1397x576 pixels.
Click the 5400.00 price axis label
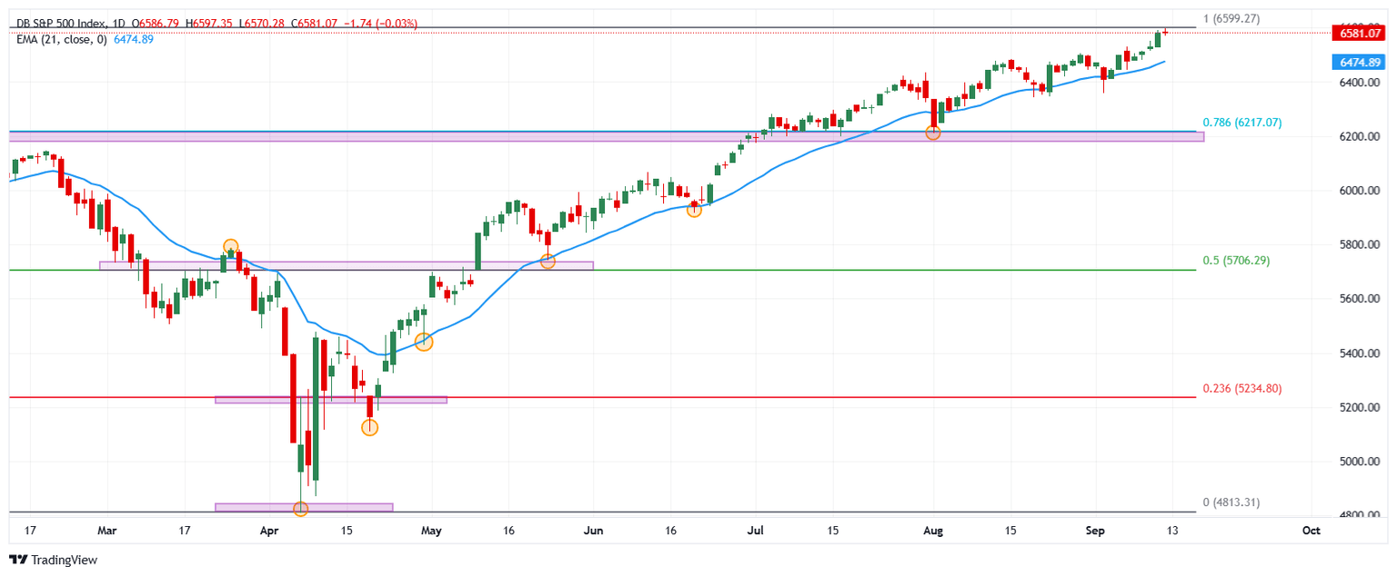pyautogui.click(x=1358, y=353)
